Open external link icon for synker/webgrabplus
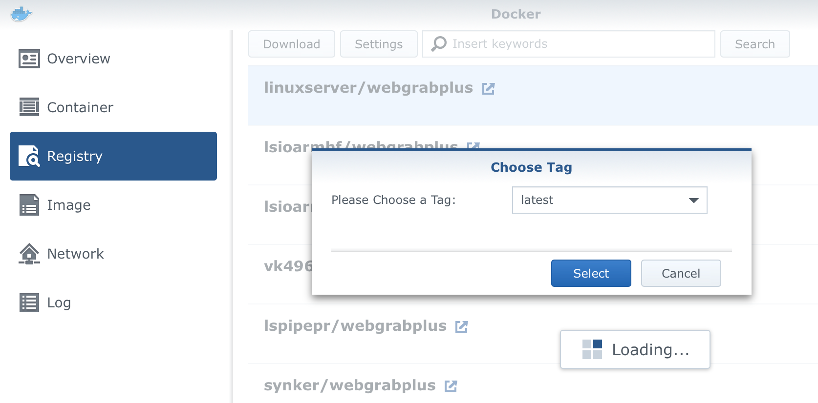 click(x=451, y=386)
